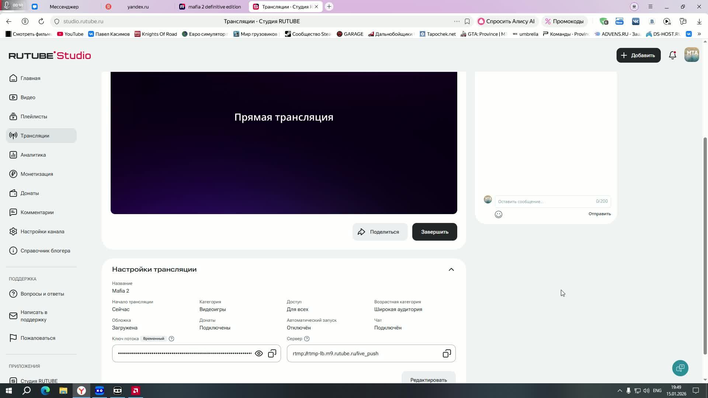Show hidden system tray icons
This screenshot has width=708, height=398.
pyautogui.click(x=619, y=391)
